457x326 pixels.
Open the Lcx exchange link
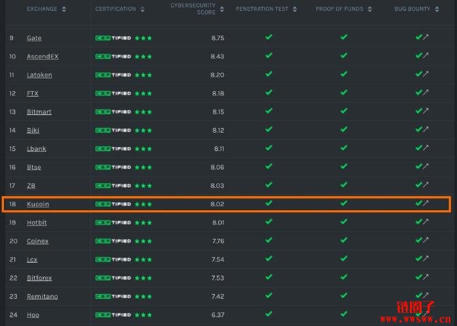[x=32, y=259]
